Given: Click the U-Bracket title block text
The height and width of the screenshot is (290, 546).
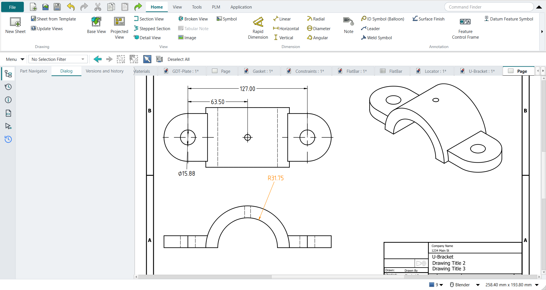Looking at the screenshot, I should click(x=443, y=257).
